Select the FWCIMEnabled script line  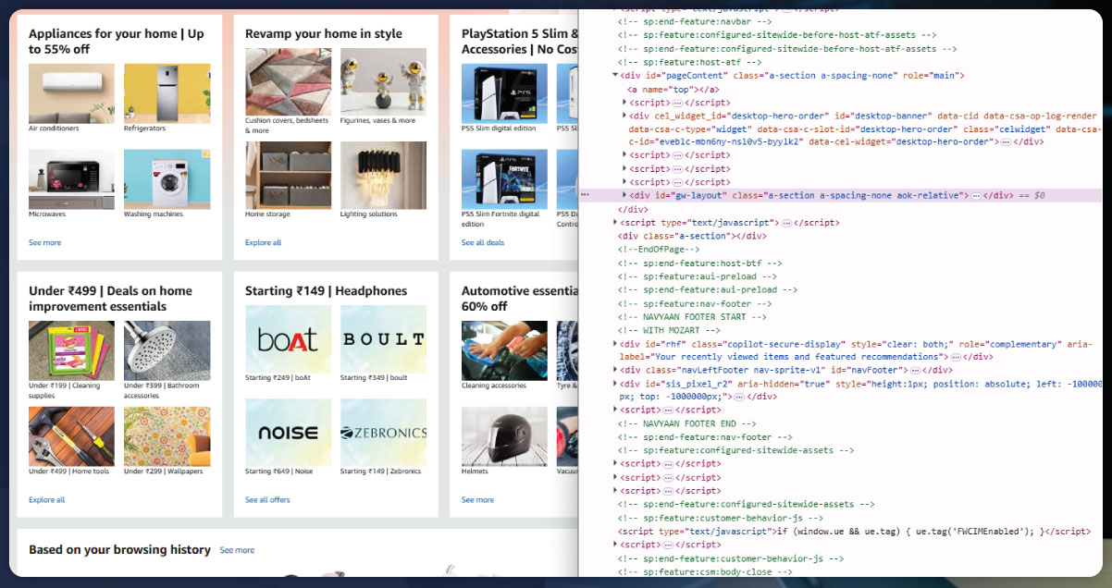pos(851,532)
